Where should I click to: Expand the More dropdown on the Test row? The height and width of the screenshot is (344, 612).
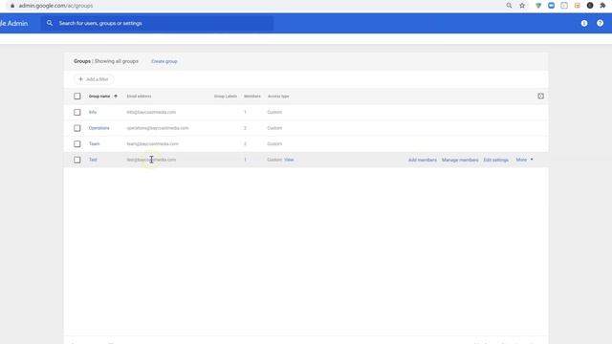pyautogui.click(x=524, y=160)
